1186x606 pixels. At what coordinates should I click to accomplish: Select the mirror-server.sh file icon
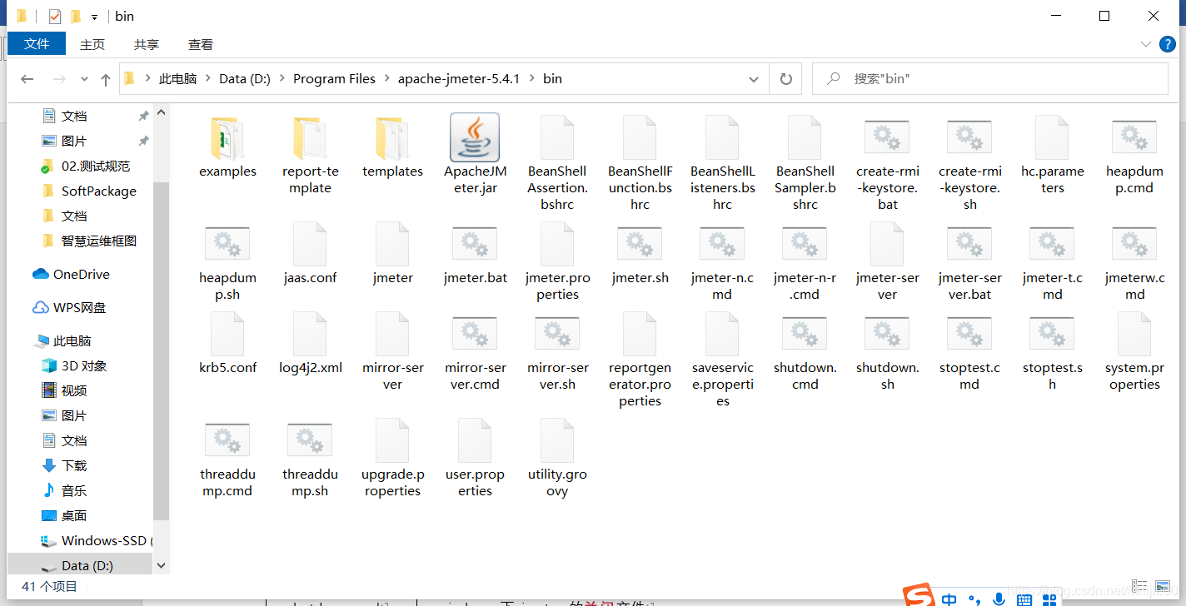tap(557, 334)
